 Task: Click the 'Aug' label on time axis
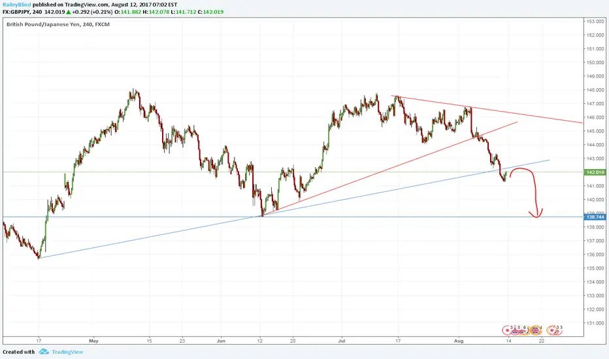pyautogui.click(x=459, y=341)
